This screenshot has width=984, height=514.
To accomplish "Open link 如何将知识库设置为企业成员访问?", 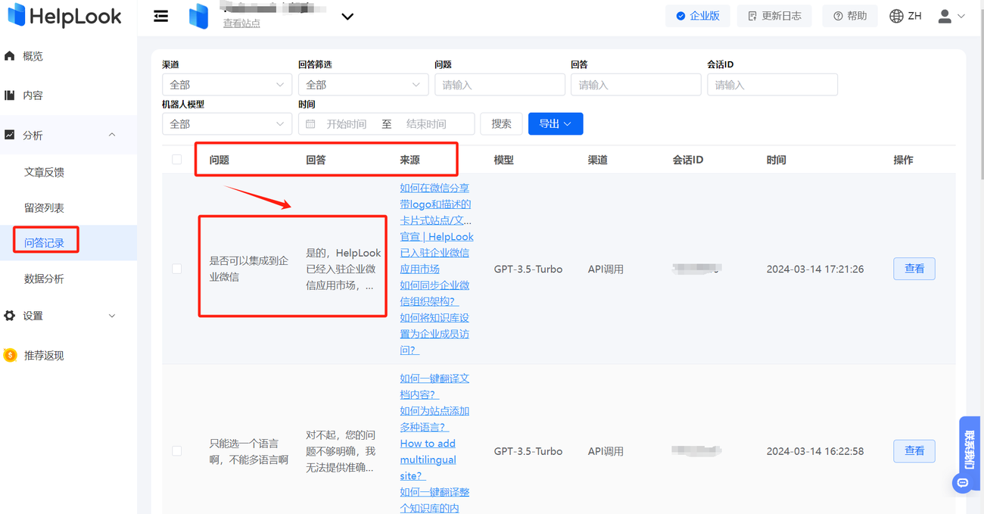I will coord(434,334).
